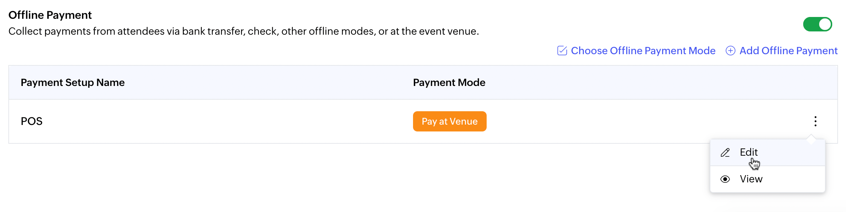Click the checkbox icon beside Choose Offline Payment Mode

(562, 51)
